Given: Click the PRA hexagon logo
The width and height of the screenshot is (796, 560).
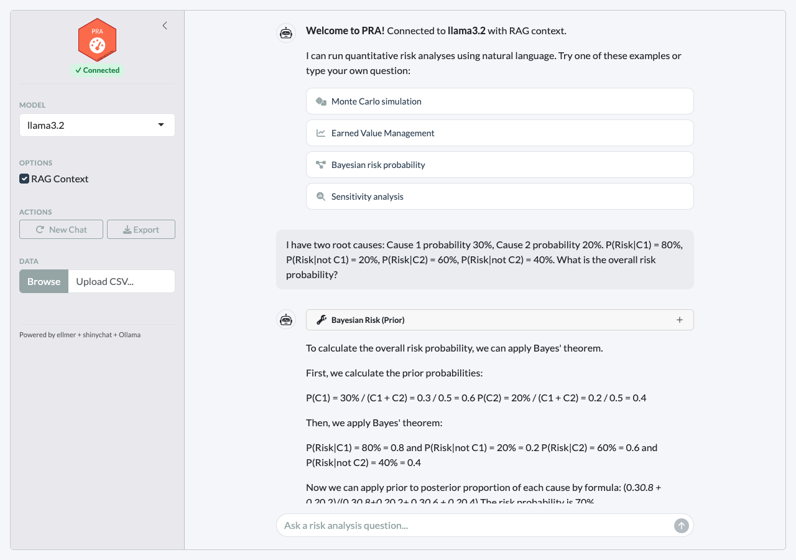Looking at the screenshot, I should [x=97, y=40].
